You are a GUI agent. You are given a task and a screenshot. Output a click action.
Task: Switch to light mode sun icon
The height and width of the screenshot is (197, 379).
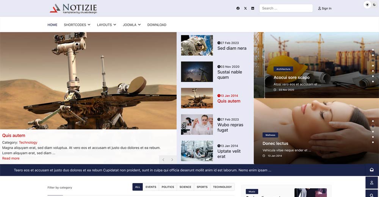tap(367, 5)
